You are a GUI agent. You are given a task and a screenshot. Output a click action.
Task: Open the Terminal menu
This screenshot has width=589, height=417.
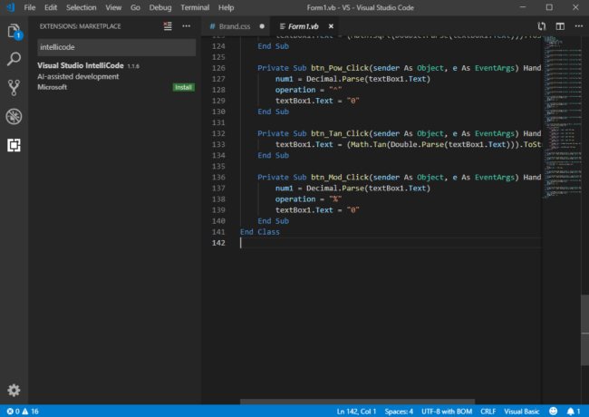pyautogui.click(x=195, y=7)
